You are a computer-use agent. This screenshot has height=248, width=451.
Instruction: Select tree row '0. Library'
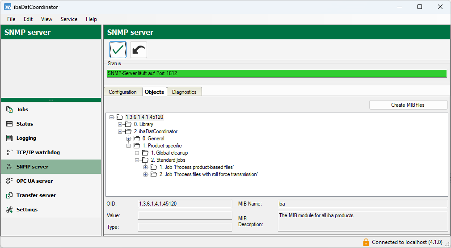coord(143,124)
